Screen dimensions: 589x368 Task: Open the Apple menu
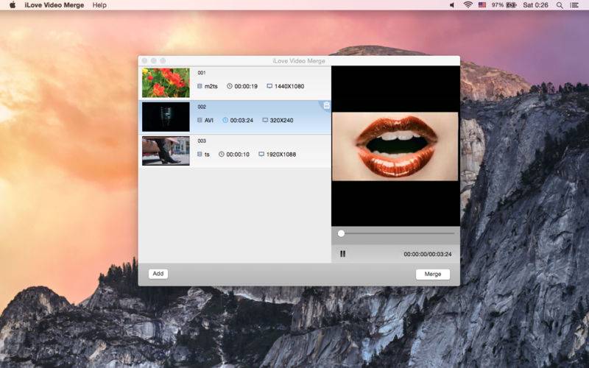(x=13, y=5)
